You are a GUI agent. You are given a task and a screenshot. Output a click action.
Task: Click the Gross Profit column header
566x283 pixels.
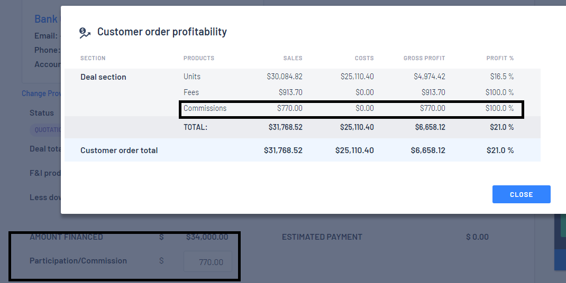tap(424, 58)
